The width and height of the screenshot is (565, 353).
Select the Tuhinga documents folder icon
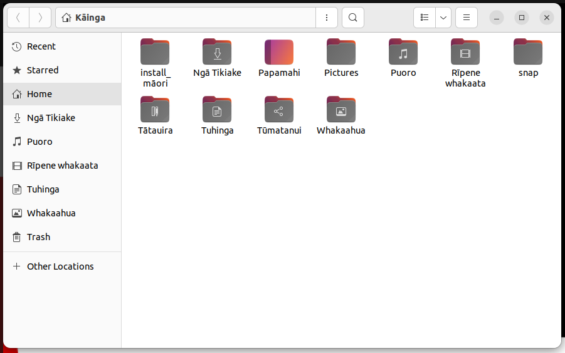pos(217,109)
